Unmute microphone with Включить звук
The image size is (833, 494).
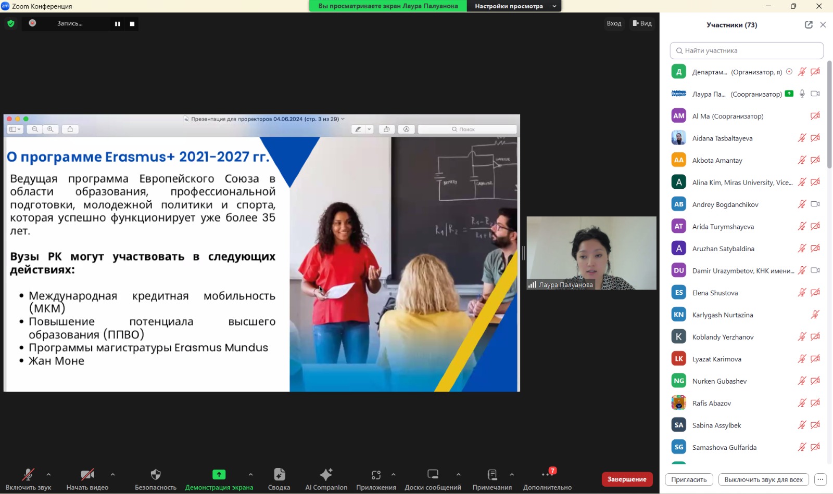pyautogui.click(x=28, y=479)
